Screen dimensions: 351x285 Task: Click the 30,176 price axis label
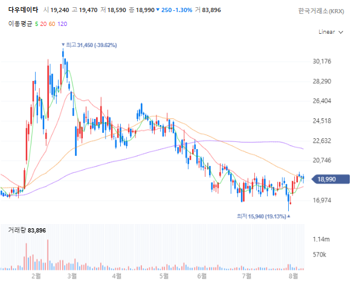point(321,62)
